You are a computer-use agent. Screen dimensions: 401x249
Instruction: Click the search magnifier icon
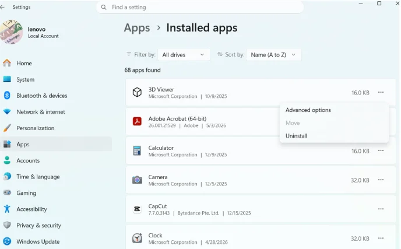coord(104,7)
